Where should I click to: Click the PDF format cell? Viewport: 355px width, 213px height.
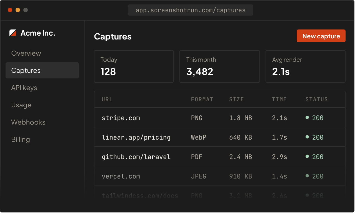click(197, 157)
